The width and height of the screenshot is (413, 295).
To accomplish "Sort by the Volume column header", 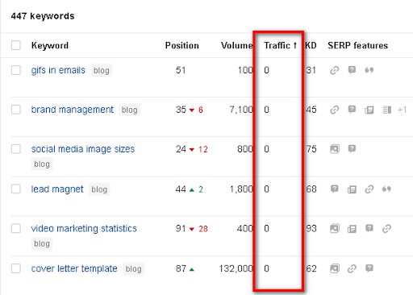I will pos(237,45).
